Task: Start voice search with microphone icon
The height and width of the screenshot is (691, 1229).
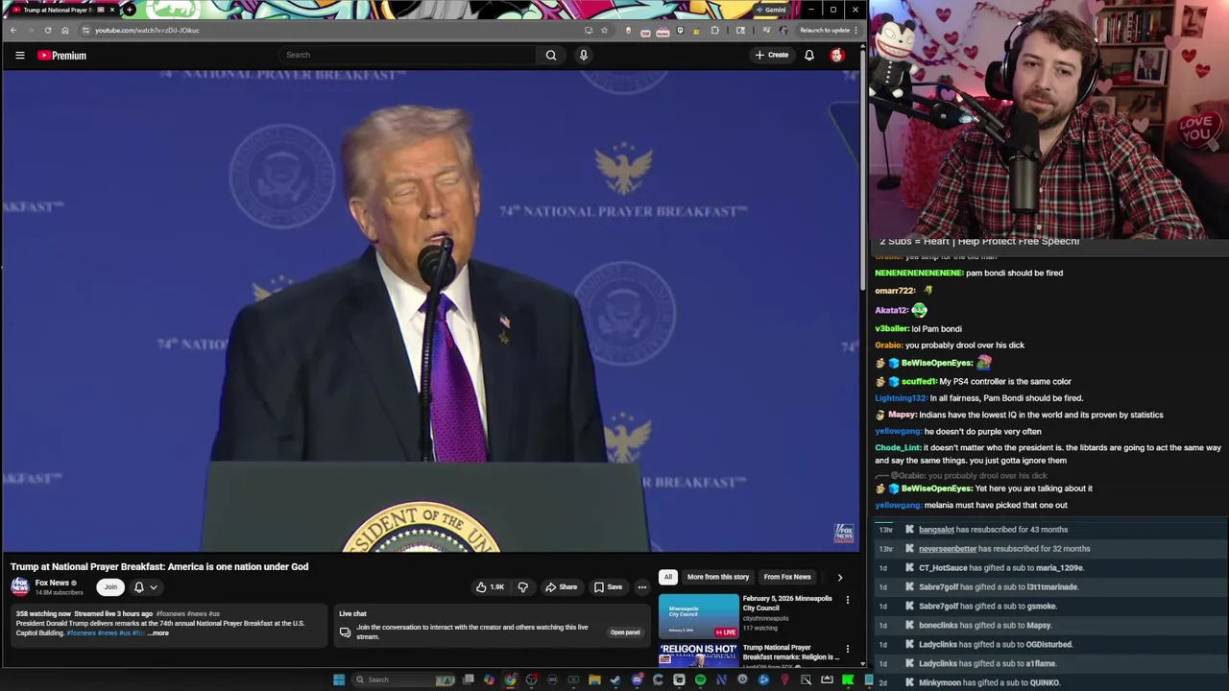Action: pyautogui.click(x=583, y=55)
